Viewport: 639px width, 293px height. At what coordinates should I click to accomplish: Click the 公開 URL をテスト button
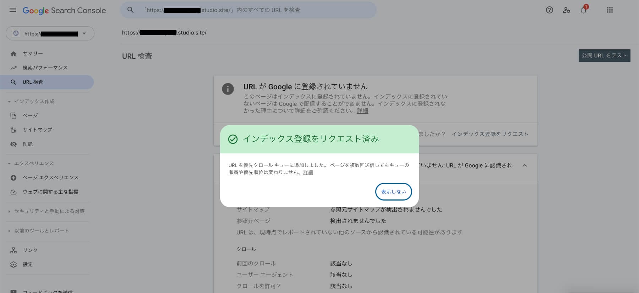[604, 56]
